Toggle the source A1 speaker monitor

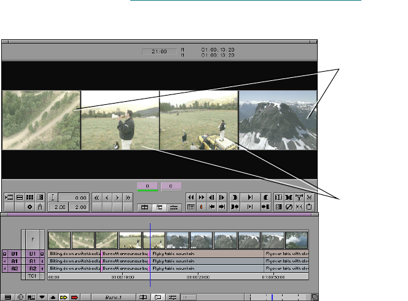click(4, 261)
